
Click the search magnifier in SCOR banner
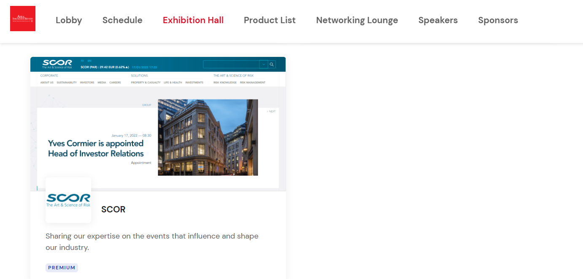pyautogui.click(x=272, y=64)
